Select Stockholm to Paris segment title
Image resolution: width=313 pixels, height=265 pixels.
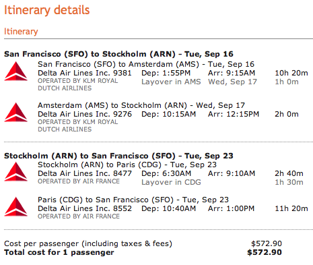click(x=127, y=165)
